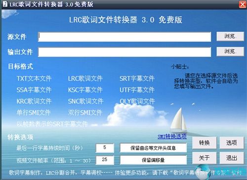Select TXT文本文件 target format
This screenshot has height=180, width=247.
point(34,79)
